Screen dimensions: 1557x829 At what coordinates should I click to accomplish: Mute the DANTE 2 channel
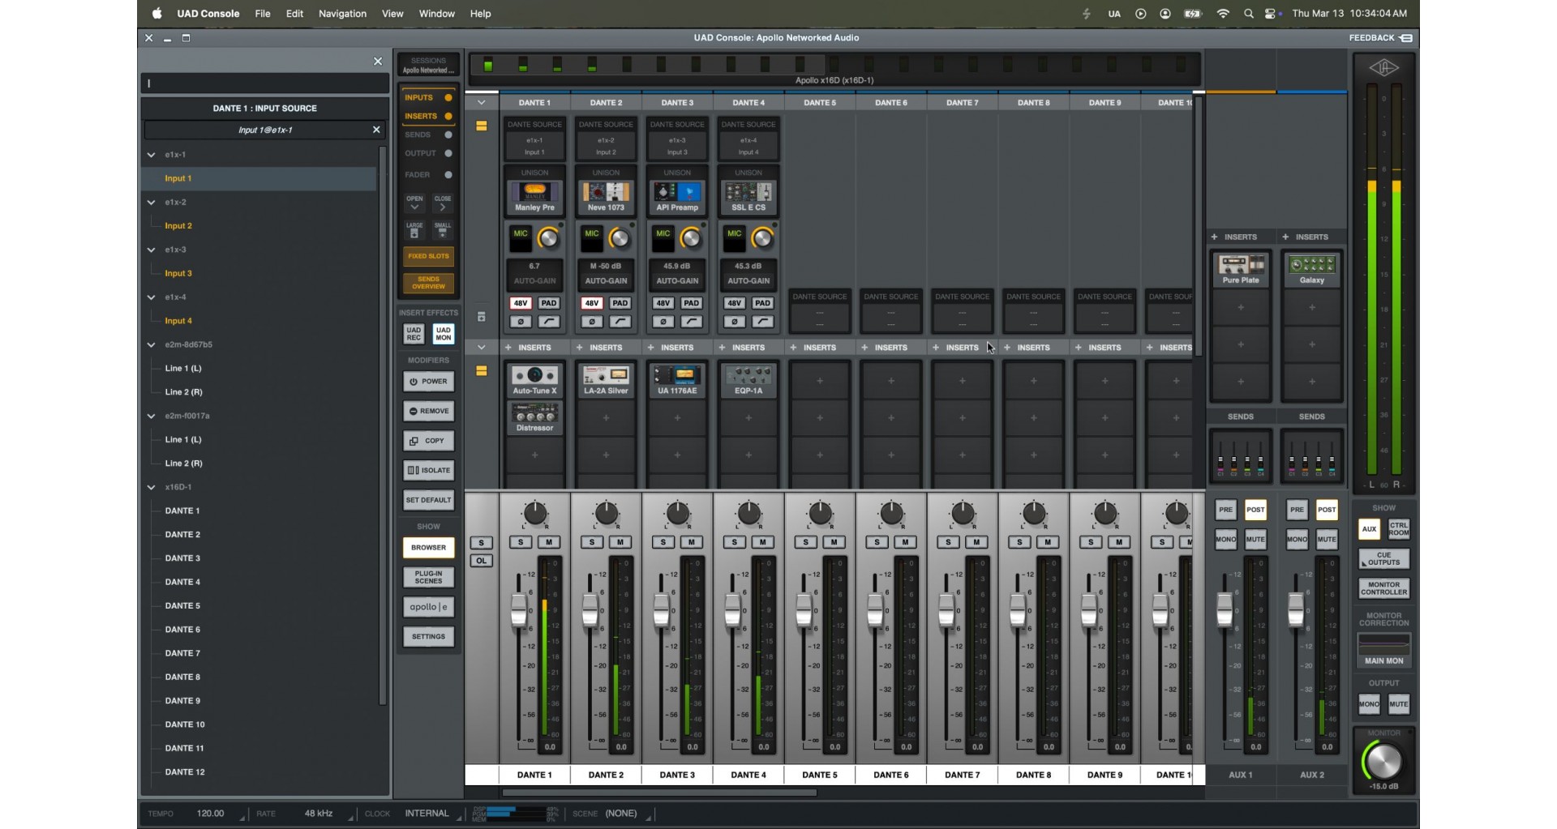tap(620, 542)
